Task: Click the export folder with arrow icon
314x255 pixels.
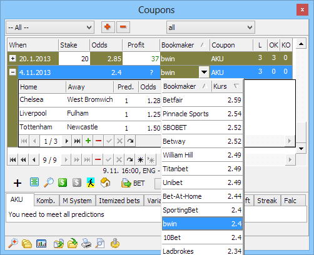Action: [x=59, y=244]
